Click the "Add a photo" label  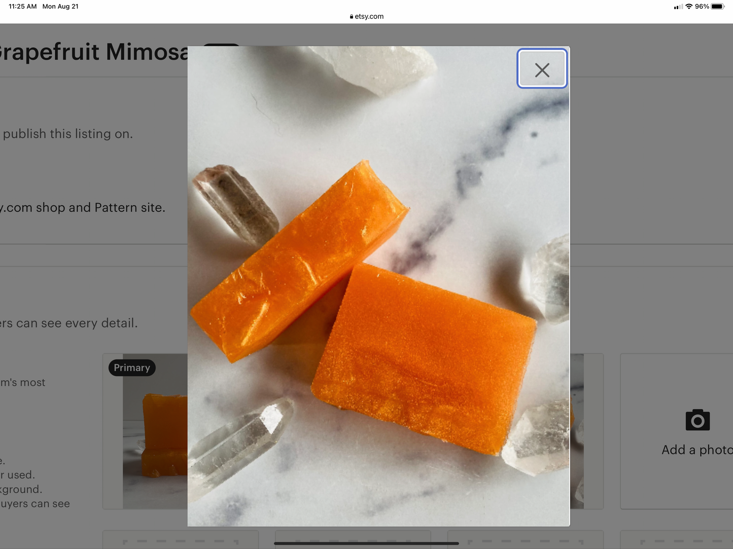click(696, 450)
